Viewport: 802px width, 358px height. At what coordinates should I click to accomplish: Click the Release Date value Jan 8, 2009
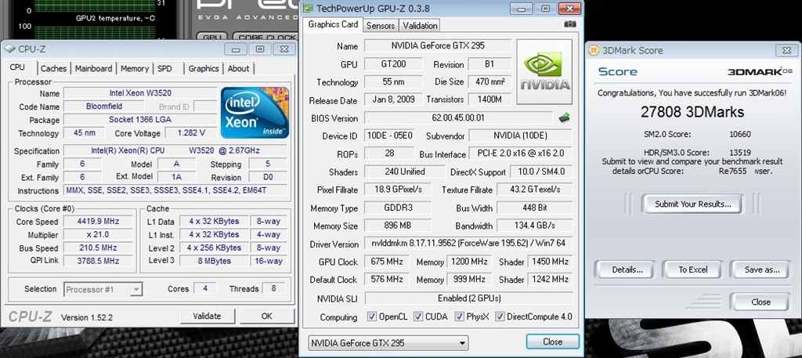click(x=393, y=99)
